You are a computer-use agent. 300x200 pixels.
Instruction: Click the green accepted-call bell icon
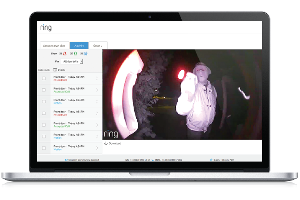tap(75, 54)
